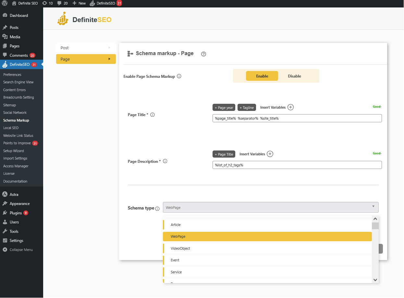This screenshot has height=298, width=404.
Task: Disable Page Schema Markup
Action: click(294, 76)
